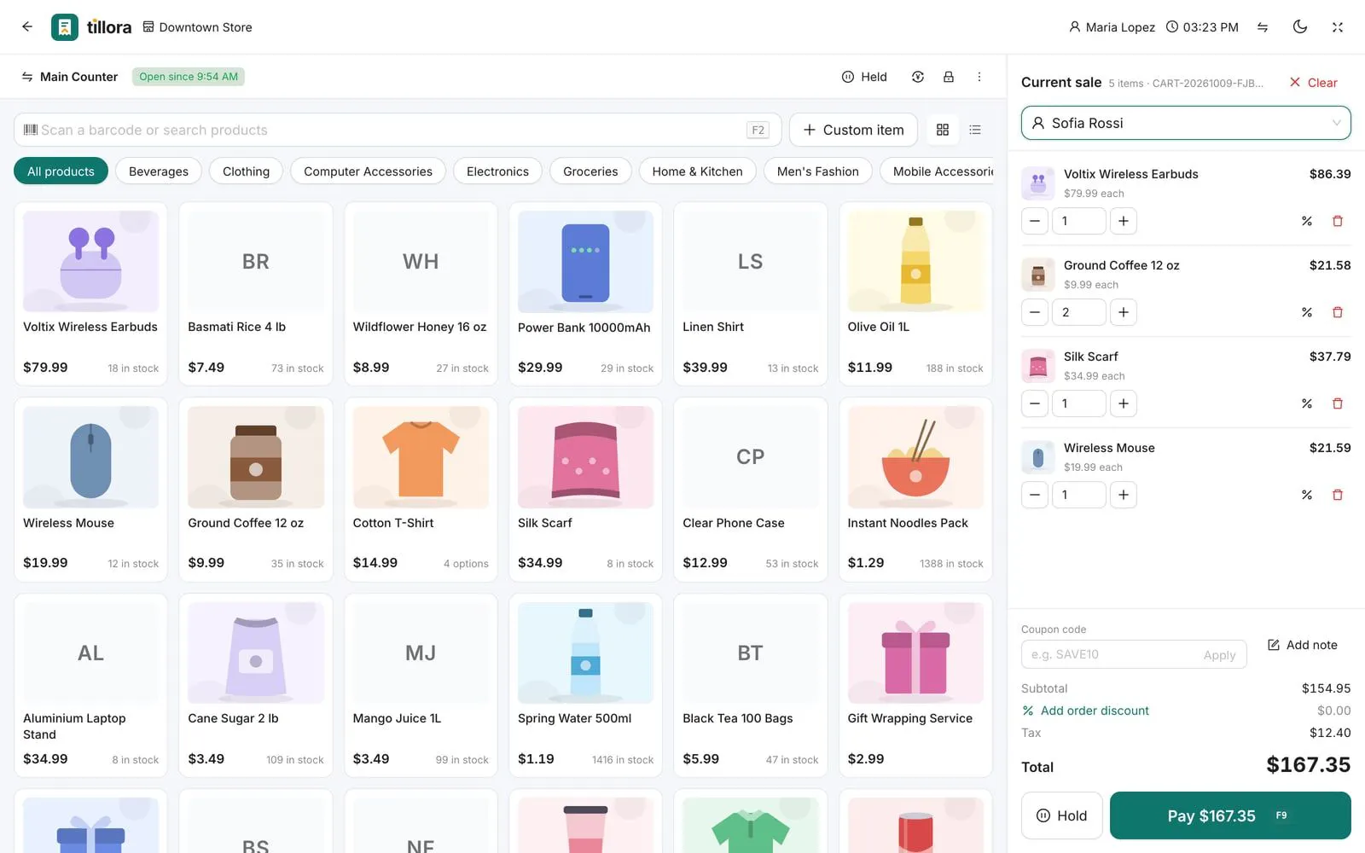Image resolution: width=1365 pixels, height=853 pixels.
Task: Add Olive Oil 1L product
Action: click(915, 293)
